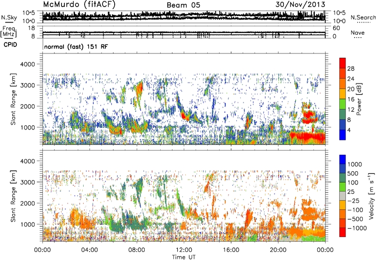376x260 pixels.
Task: Click the "12" label on Power color bar
Action: click(351, 110)
